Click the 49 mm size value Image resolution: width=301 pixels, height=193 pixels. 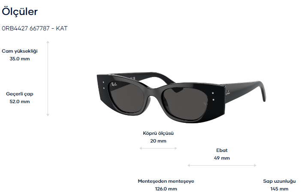222,158
